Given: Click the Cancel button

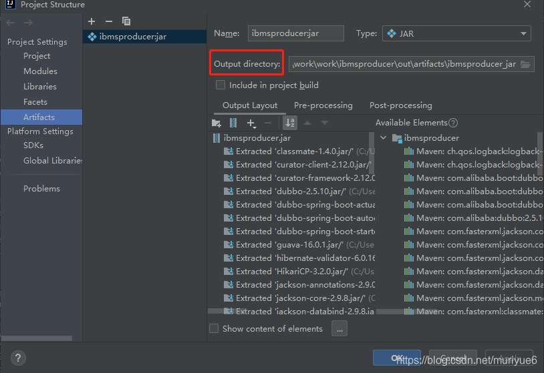Looking at the screenshot, I should 453,358.
